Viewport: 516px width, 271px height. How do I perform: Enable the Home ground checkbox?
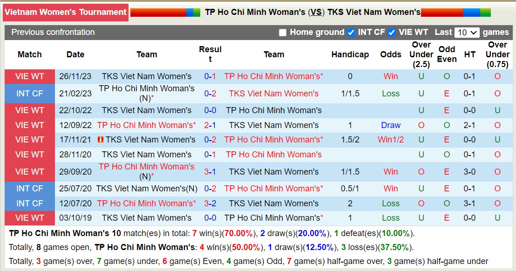[282, 33]
